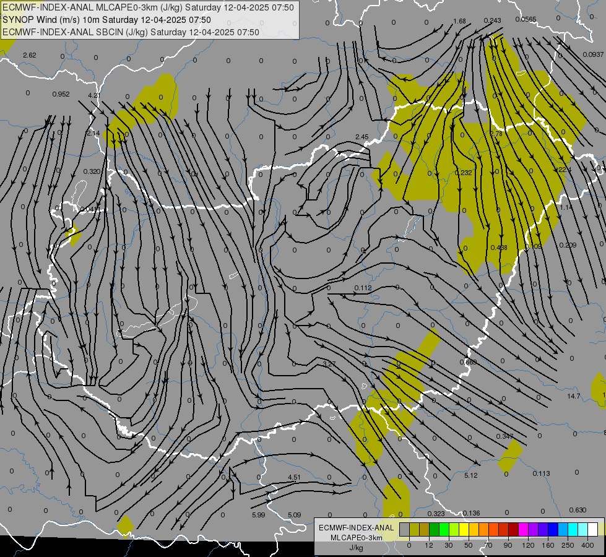Click the '2.45' map value
The width and height of the screenshot is (606, 557).
click(361, 137)
